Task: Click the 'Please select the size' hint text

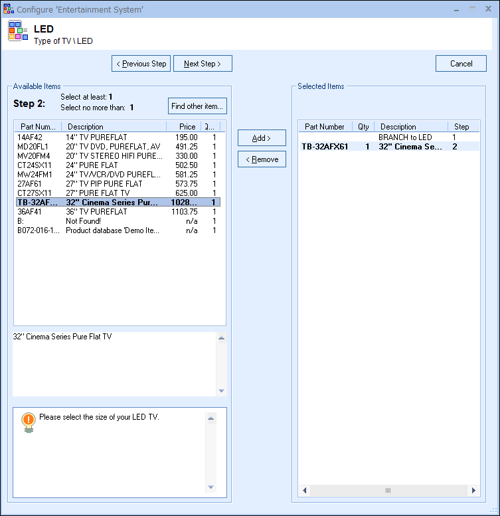Action: click(99, 417)
